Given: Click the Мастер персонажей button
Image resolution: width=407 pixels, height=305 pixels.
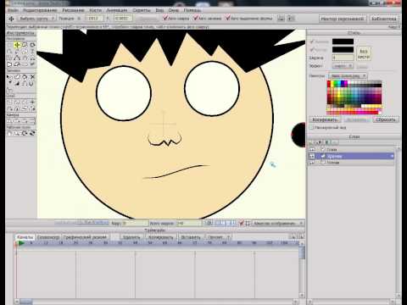Looking at the screenshot, I should point(343,19).
